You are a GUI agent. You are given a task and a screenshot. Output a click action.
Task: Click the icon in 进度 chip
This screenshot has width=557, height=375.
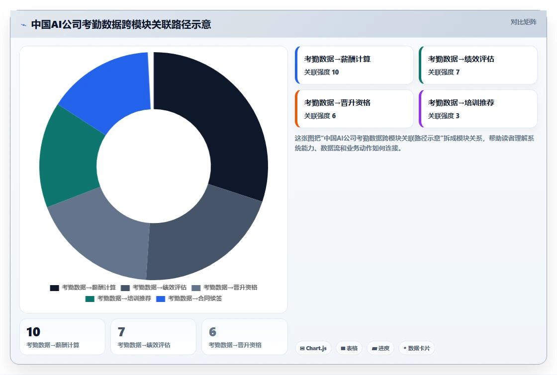coord(374,348)
